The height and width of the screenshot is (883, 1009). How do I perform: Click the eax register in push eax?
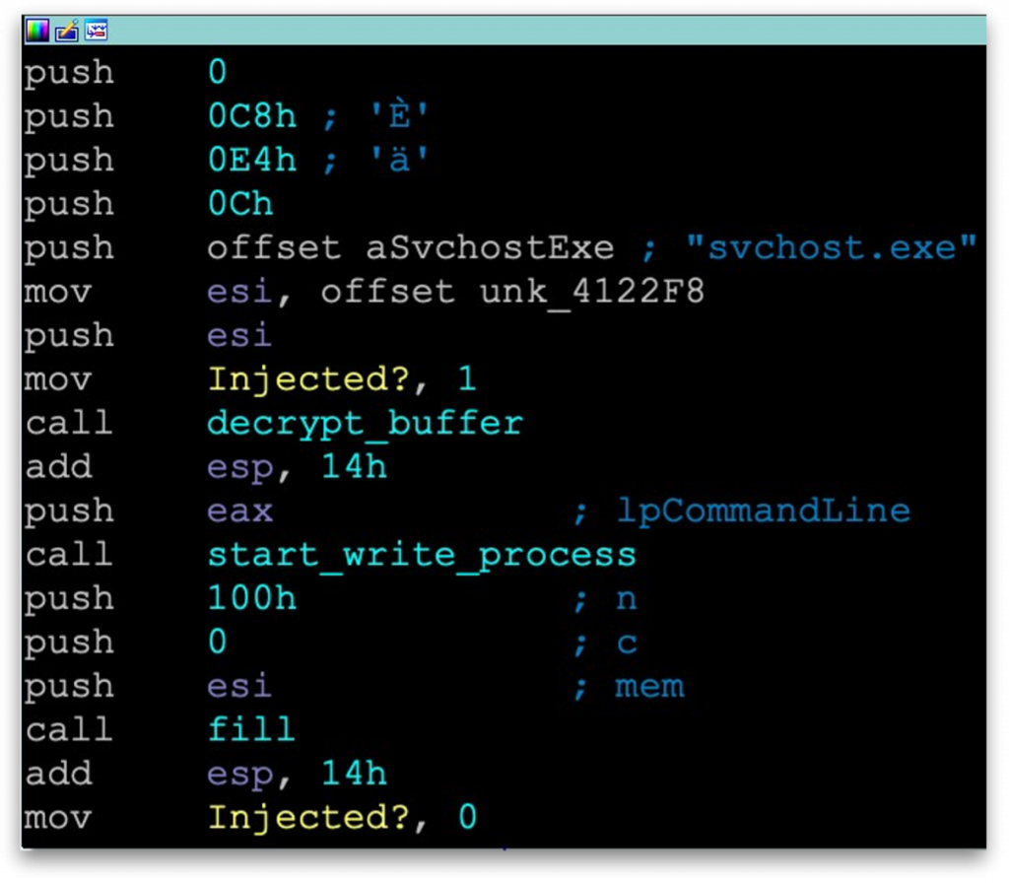pyautogui.click(x=239, y=510)
